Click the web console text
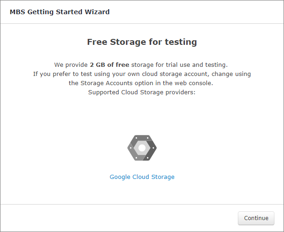Viewport: 284px width, 232px height. [x=196, y=83]
